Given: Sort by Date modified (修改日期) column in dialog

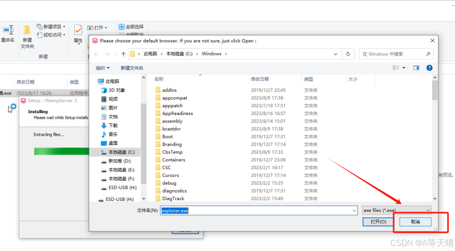Looking at the screenshot, I should click(260, 79).
